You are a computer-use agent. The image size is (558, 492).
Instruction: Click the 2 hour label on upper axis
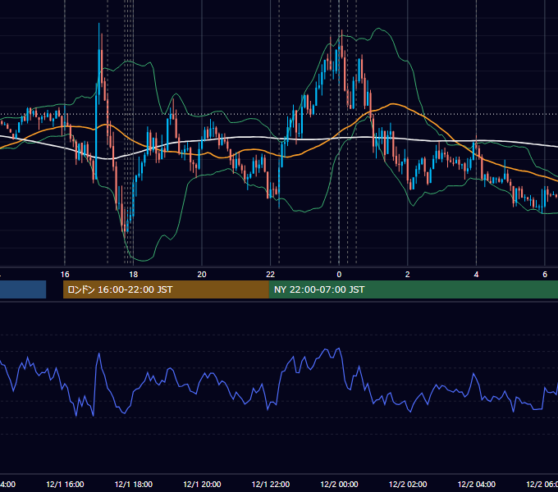click(408, 275)
